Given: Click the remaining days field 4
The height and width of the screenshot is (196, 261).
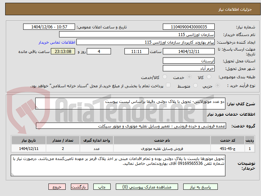Looking at the screenshot, I should click(x=99, y=51).
